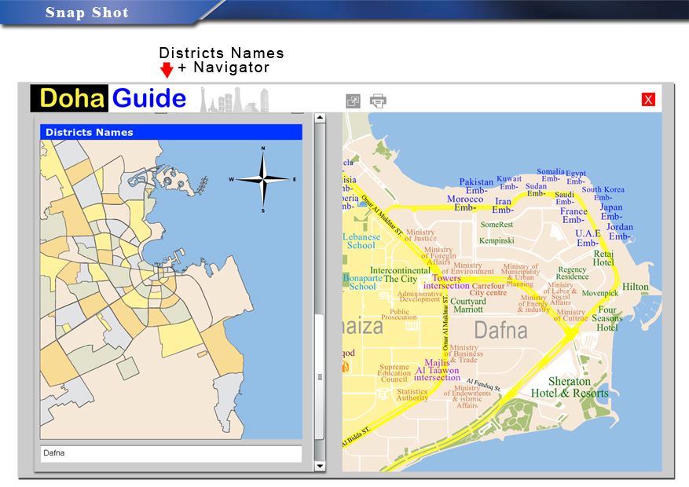Click the Doha Guide logo
The image size is (689, 487).
(109, 98)
